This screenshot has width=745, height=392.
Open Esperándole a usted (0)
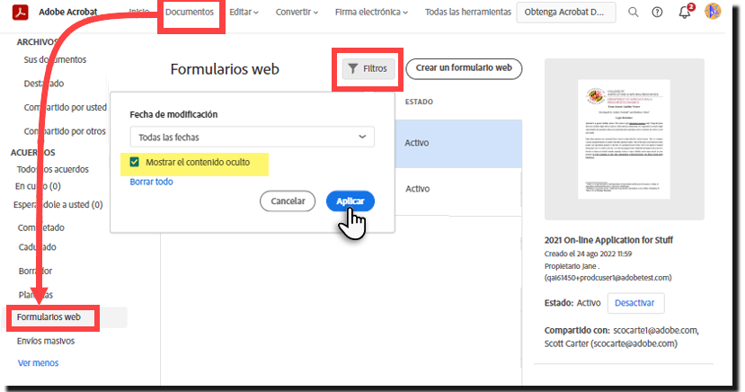58,205
